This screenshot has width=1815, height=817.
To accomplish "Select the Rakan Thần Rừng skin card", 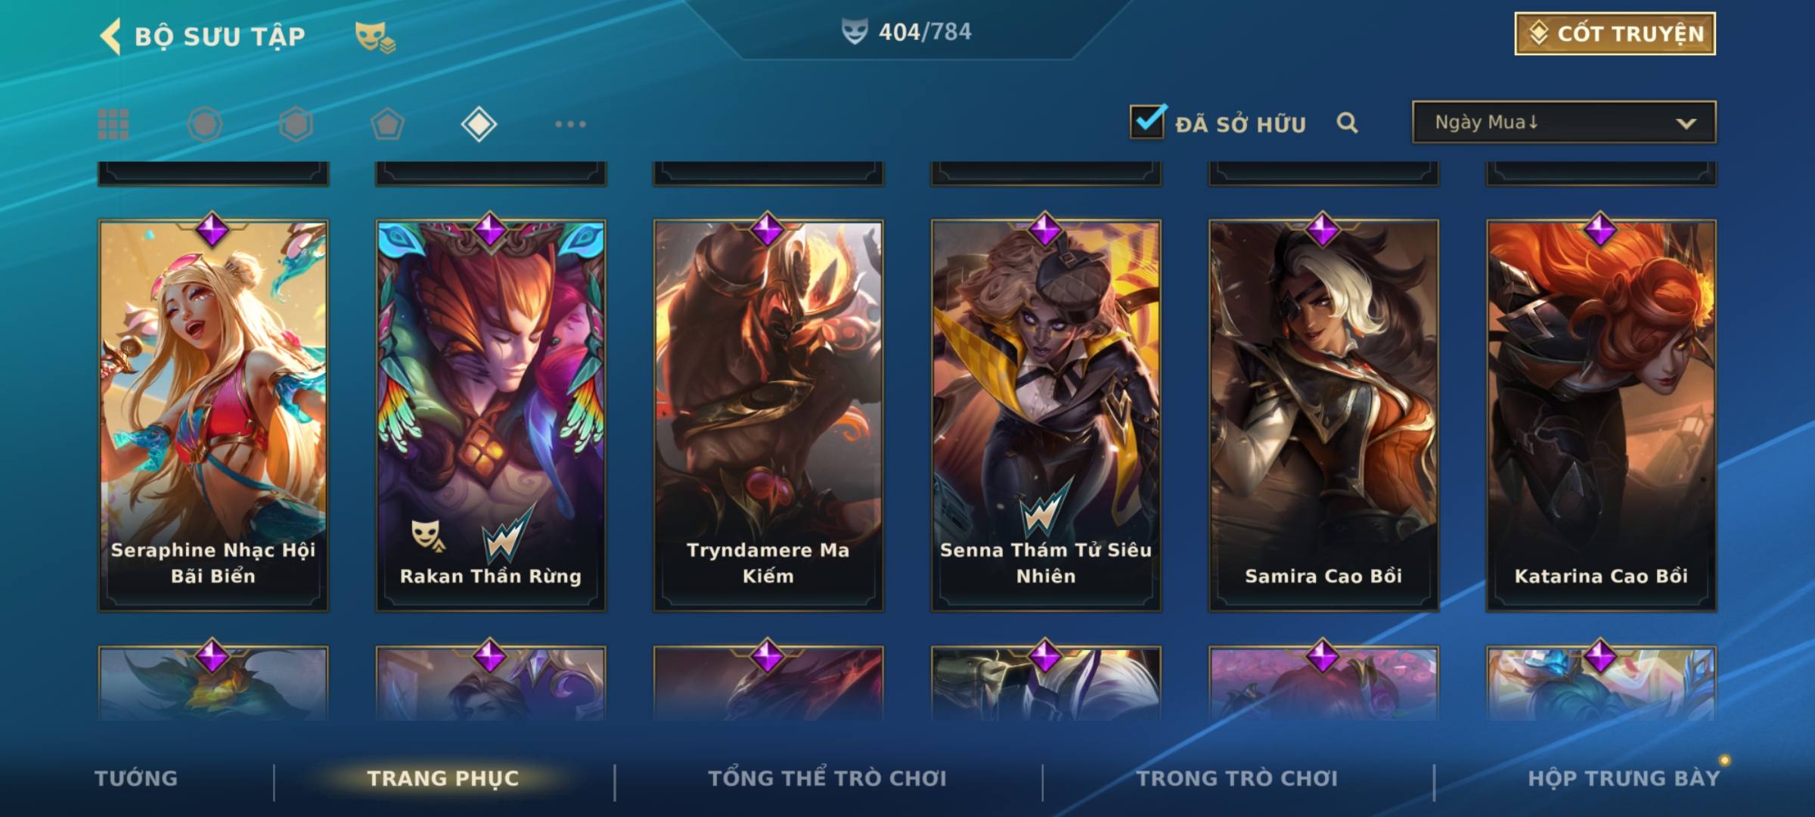I will click(491, 415).
